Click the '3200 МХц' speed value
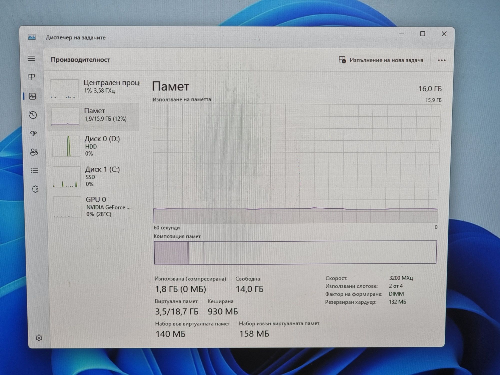Viewport: 500px width, 375px height. tap(401, 278)
